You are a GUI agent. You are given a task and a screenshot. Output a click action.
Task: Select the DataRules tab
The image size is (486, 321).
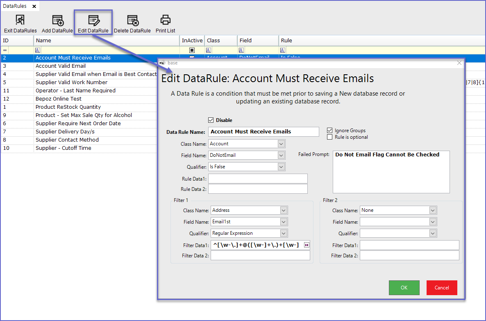(15, 6)
